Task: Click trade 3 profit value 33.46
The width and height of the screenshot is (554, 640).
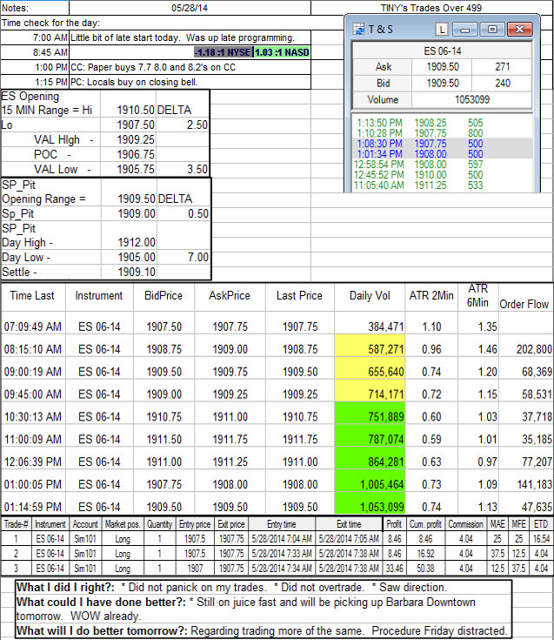Action: click(x=394, y=568)
